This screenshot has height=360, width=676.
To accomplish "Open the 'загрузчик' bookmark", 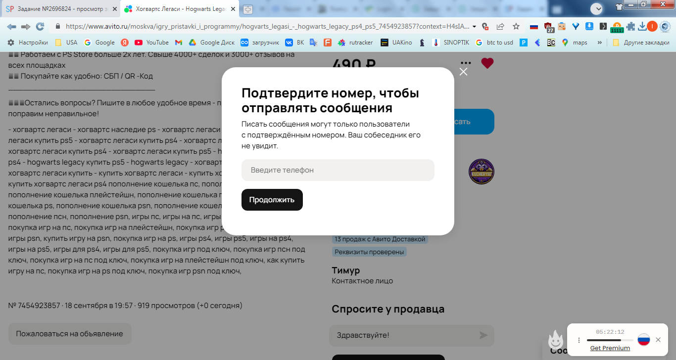I will pos(260,43).
